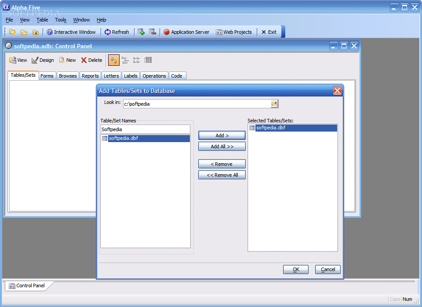Click the Refresh toolbar button
The width and height of the screenshot is (422, 307).
pyautogui.click(x=117, y=32)
